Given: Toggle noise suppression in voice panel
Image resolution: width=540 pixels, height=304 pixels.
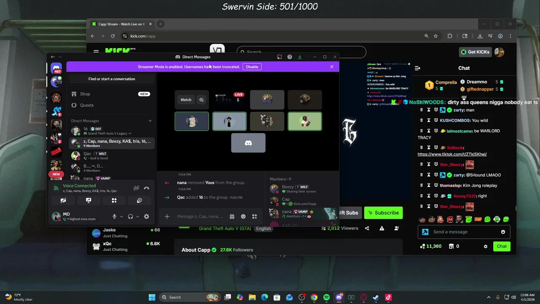Looking at the screenshot, I should click(136, 188).
